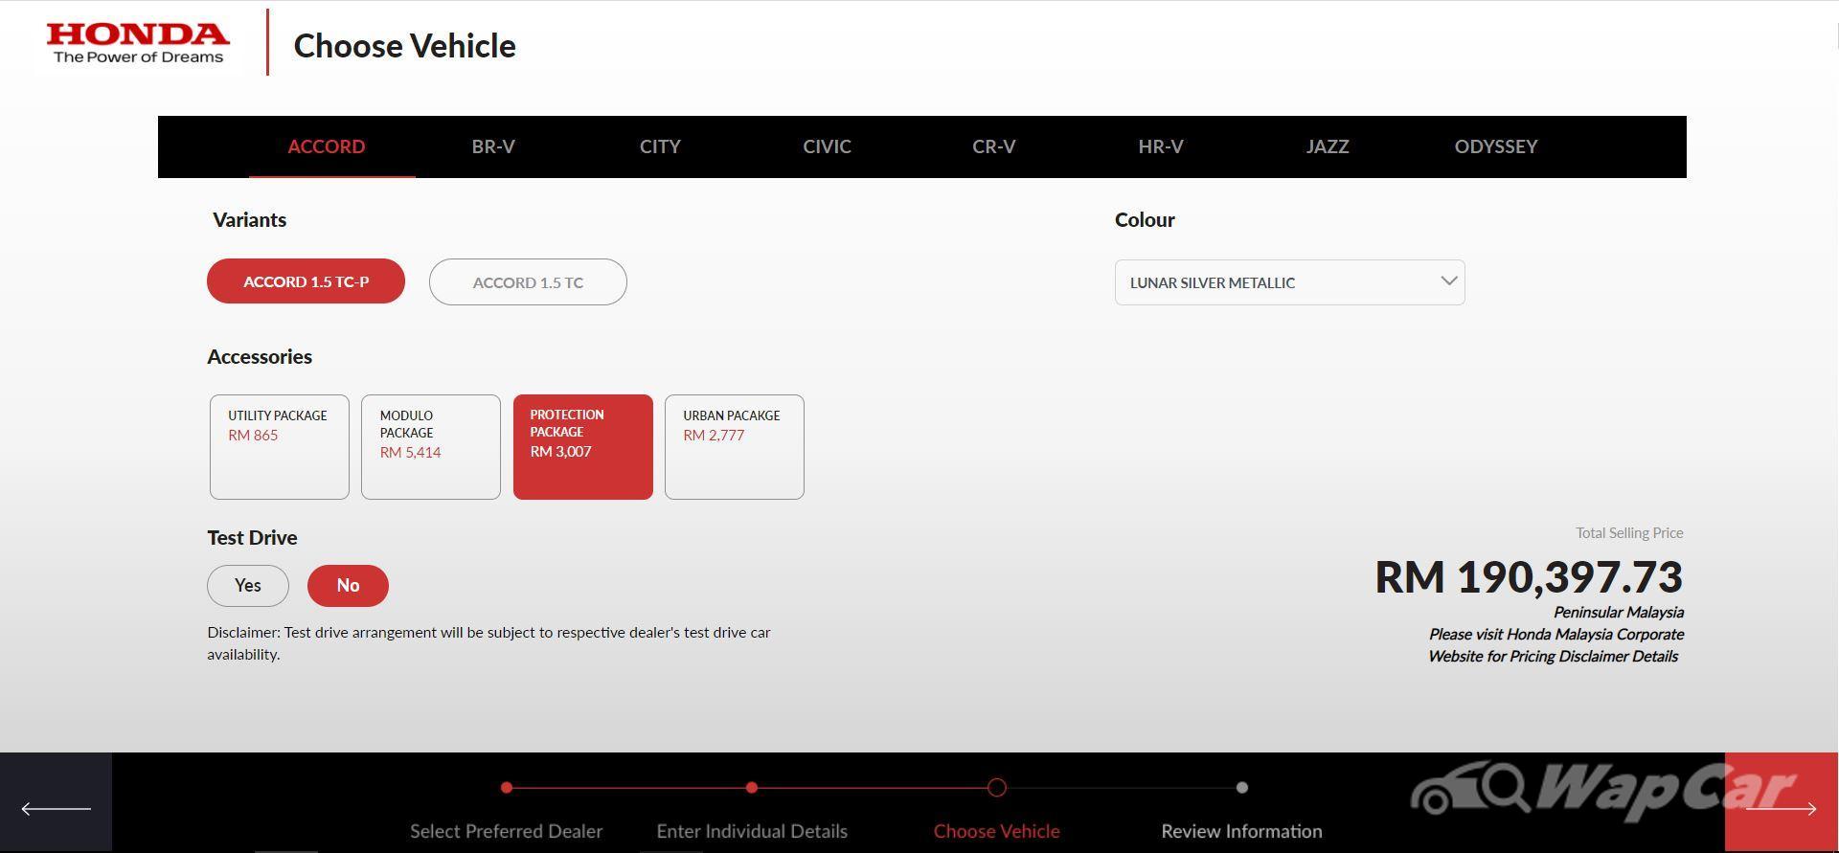Proceed with the red right arrow
This screenshot has height=853, width=1839.
pos(1782,802)
